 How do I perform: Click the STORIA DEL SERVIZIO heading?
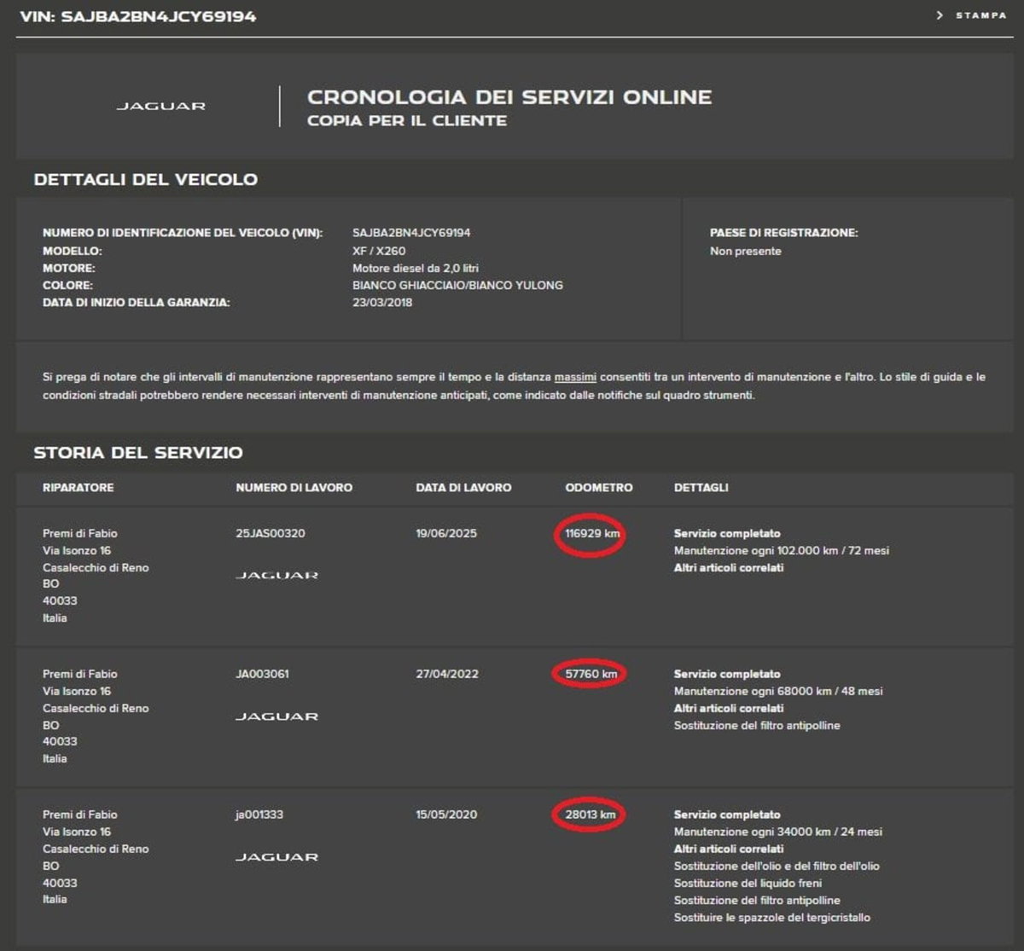coord(138,453)
